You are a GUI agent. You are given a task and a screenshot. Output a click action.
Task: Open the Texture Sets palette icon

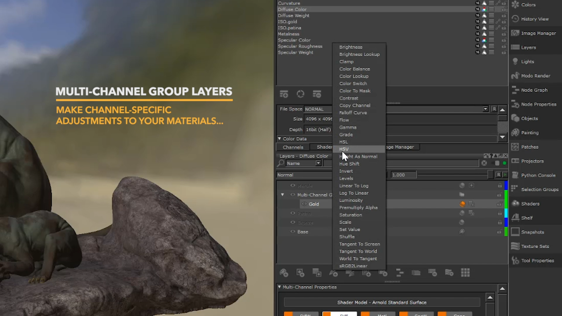[x=515, y=246]
